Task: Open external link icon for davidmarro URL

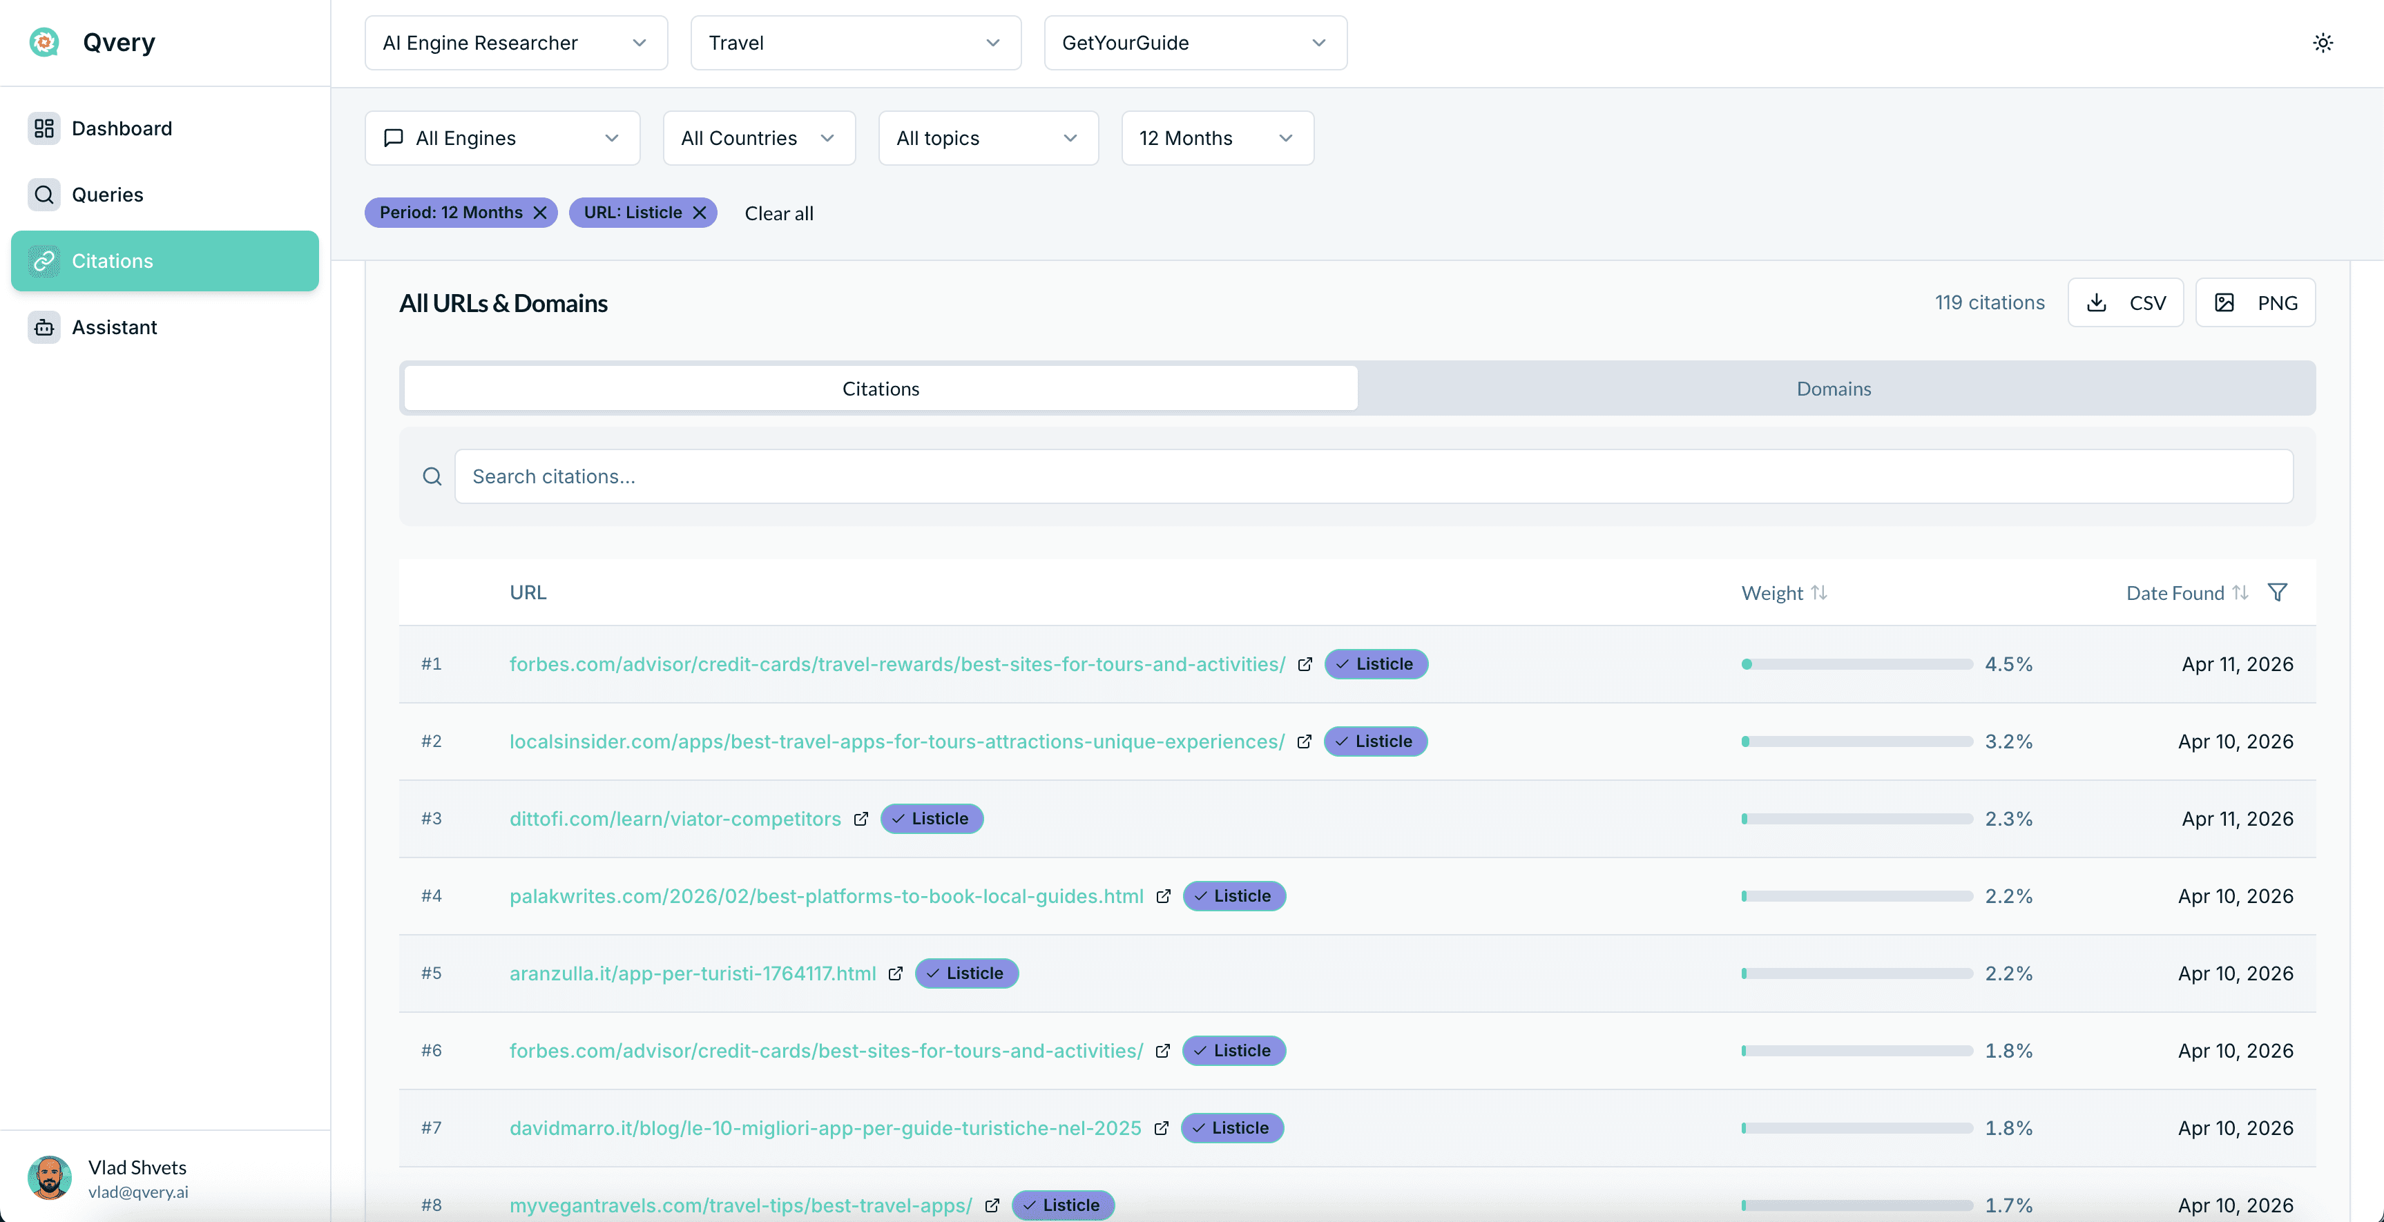Action: (1162, 1127)
